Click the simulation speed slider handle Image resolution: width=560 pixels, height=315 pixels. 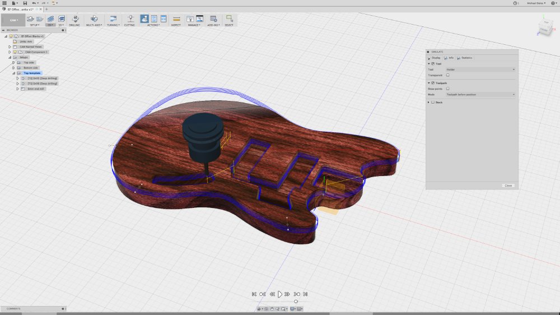point(296,302)
